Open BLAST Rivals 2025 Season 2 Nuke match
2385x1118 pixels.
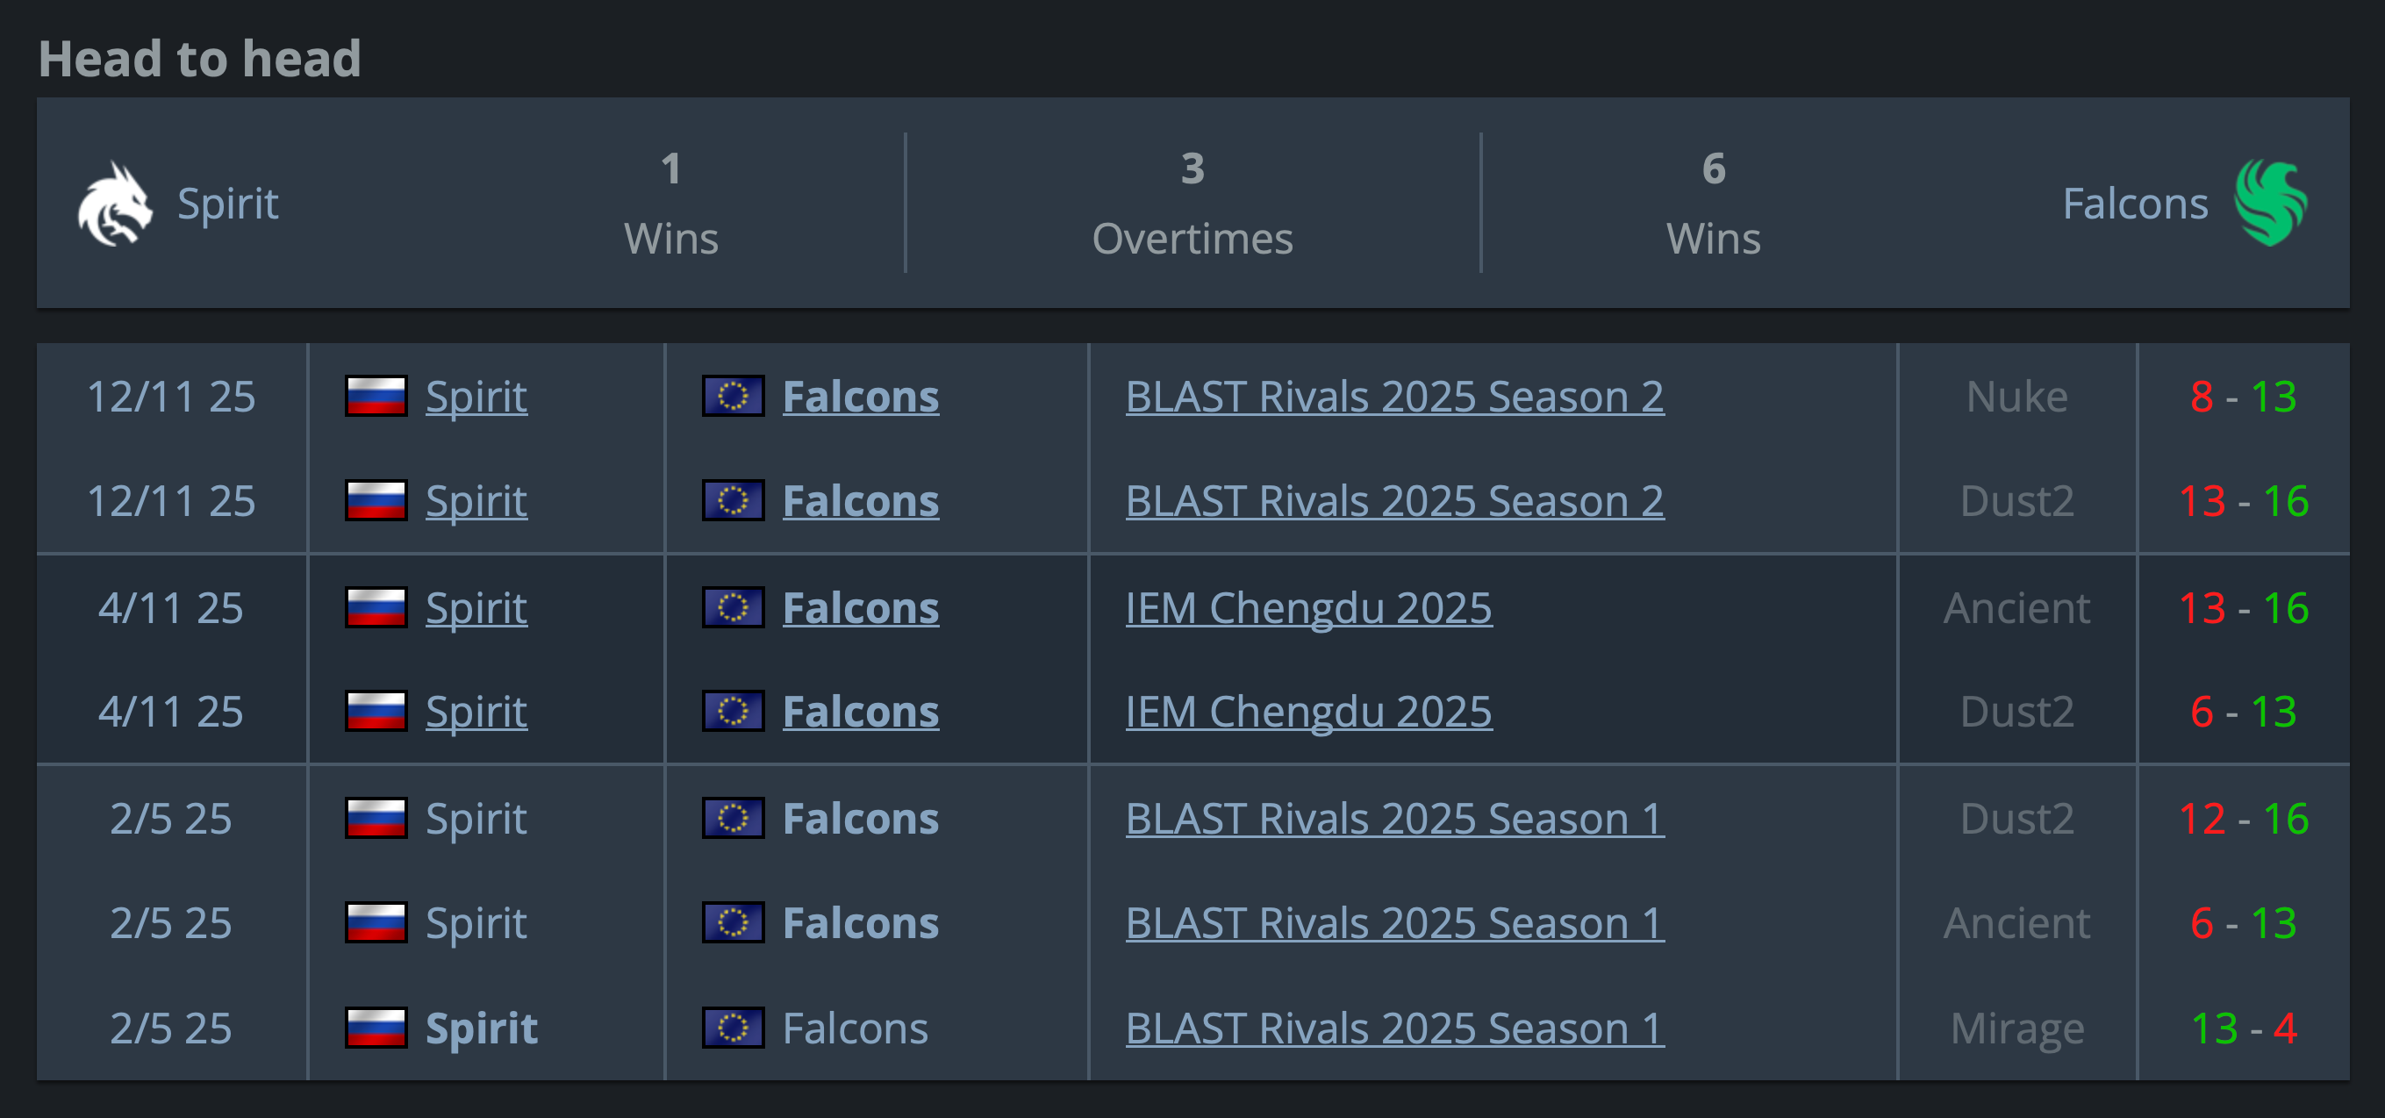coord(1394,397)
